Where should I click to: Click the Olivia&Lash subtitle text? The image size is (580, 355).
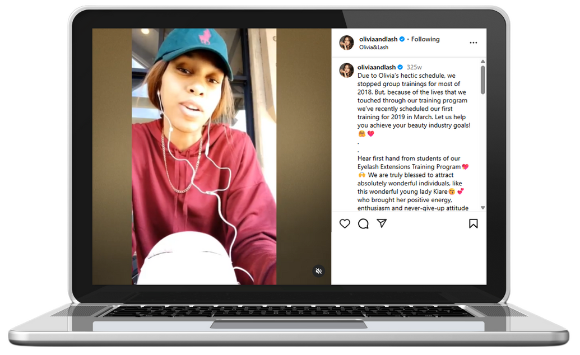point(374,48)
